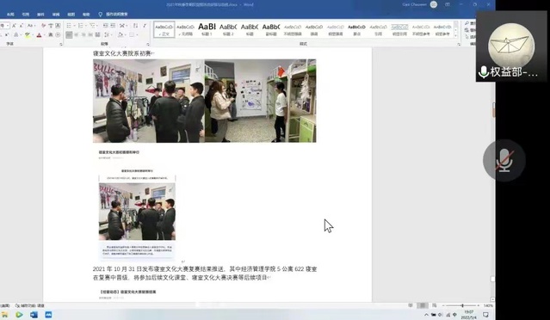This screenshot has height=320, width=550.
Task: Click the yellow text highlight icon
Action: [x=28, y=34]
